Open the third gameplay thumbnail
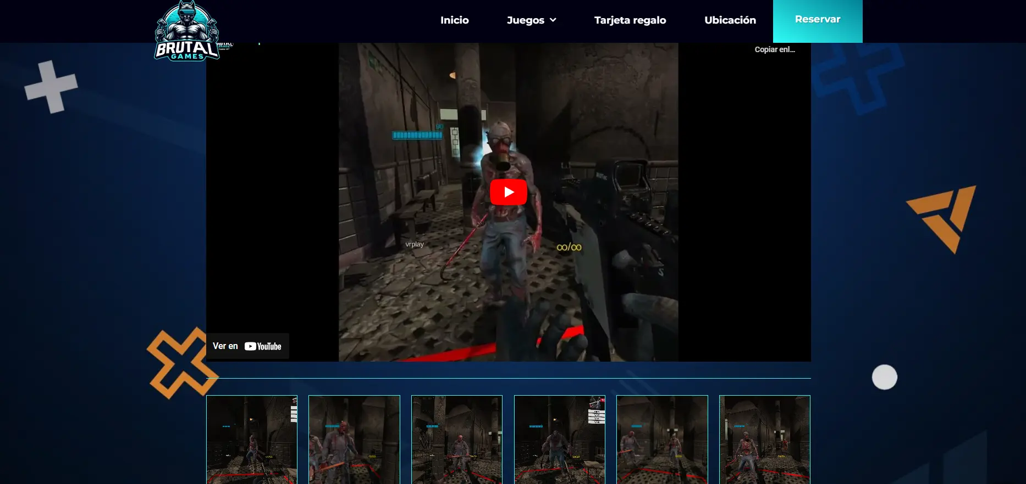The width and height of the screenshot is (1026, 484). tap(457, 440)
